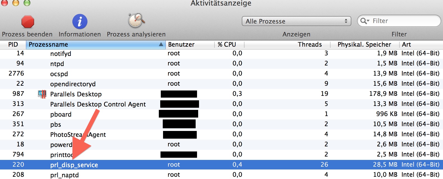The height and width of the screenshot is (179, 443).
Task: Click the Parallels Desktop app icon
Action: point(42,94)
